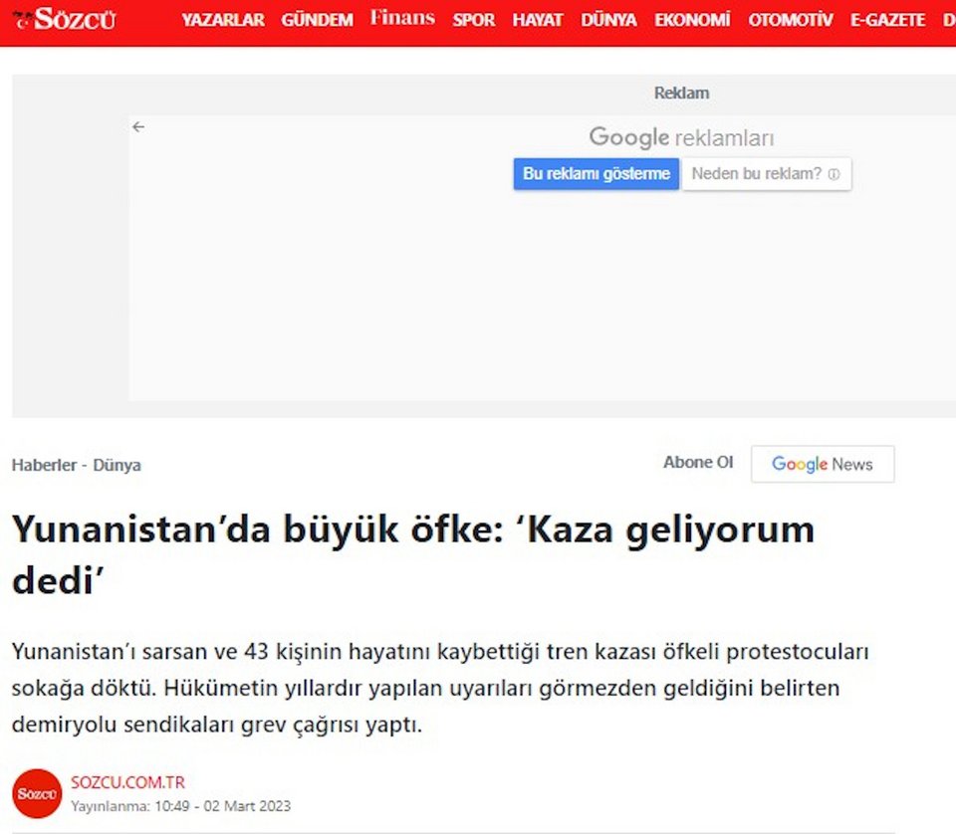Click the article headline 'Yunanistan'da büyük öfke'
Screen dimensions: 956x834
pyautogui.click(x=413, y=554)
